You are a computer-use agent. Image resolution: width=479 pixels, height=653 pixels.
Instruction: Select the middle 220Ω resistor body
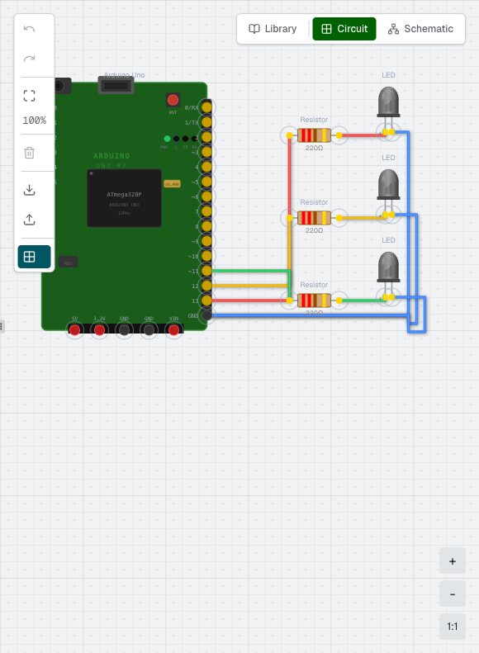click(314, 218)
